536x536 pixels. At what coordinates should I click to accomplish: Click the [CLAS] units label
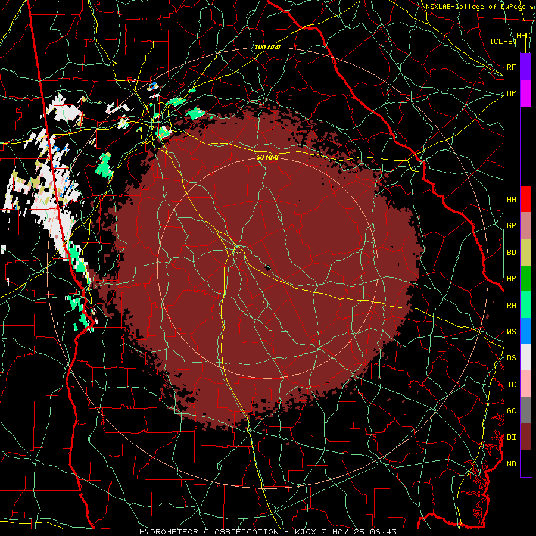coord(503,41)
